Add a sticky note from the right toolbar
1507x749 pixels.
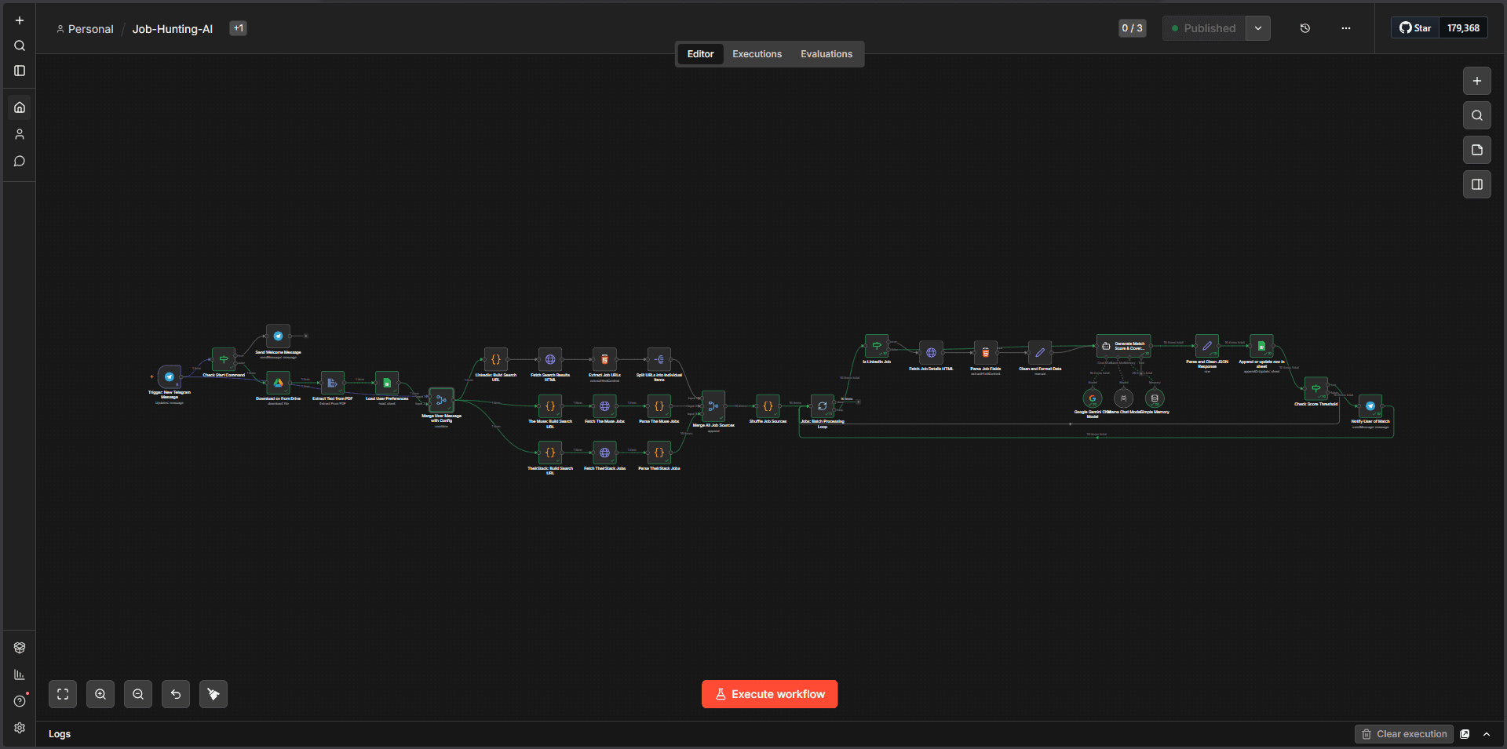coord(1476,150)
